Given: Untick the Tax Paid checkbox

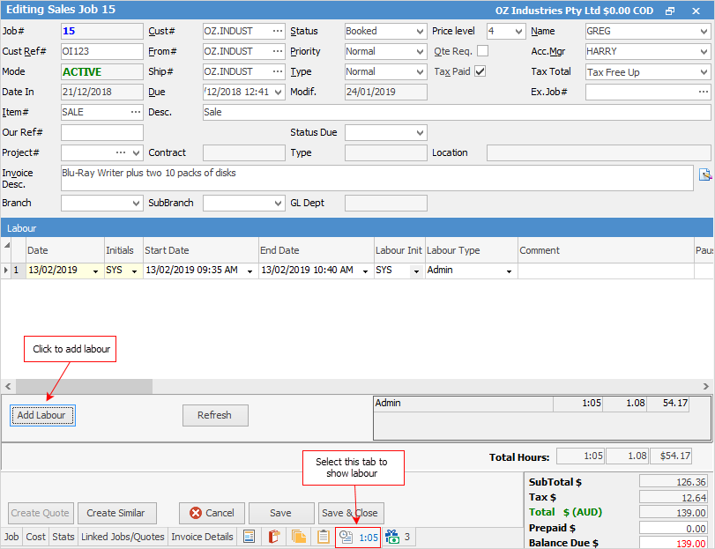Looking at the screenshot, I should [480, 71].
